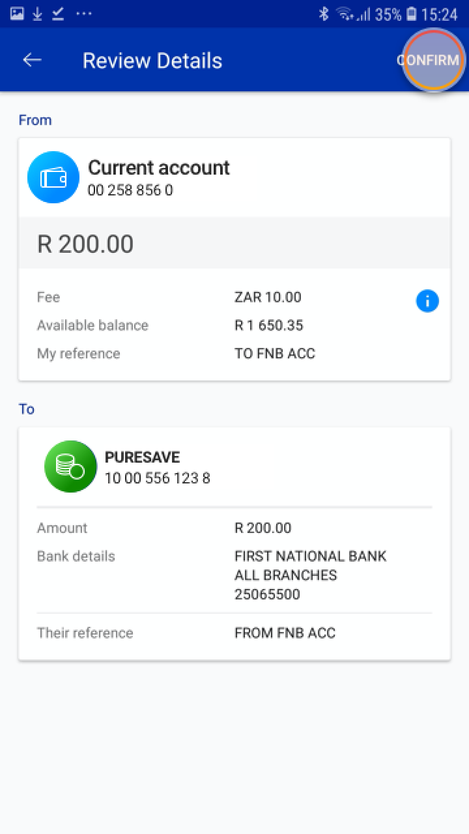Tap the R 200.00 amount banner
469x834 pixels.
(x=234, y=244)
